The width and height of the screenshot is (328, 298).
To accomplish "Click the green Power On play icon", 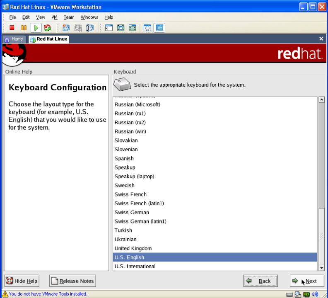I will tap(36, 28).
